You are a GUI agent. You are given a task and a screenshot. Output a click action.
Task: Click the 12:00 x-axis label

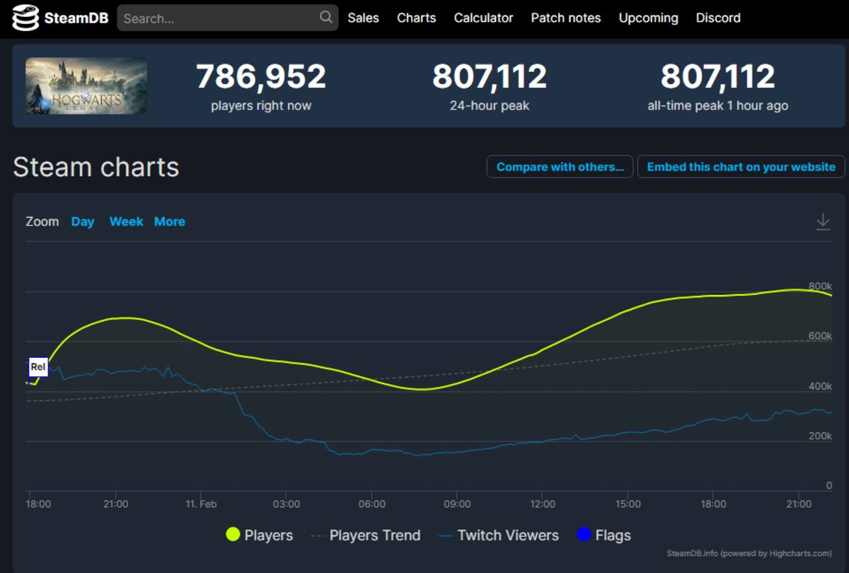pyautogui.click(x=543, y=504)
